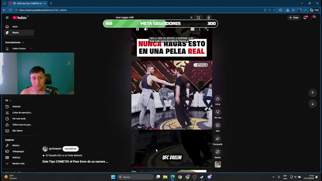The width and height of the screenshot is (322, 181).
Task: Open the Windows Start menu
Action: point(113,177)
